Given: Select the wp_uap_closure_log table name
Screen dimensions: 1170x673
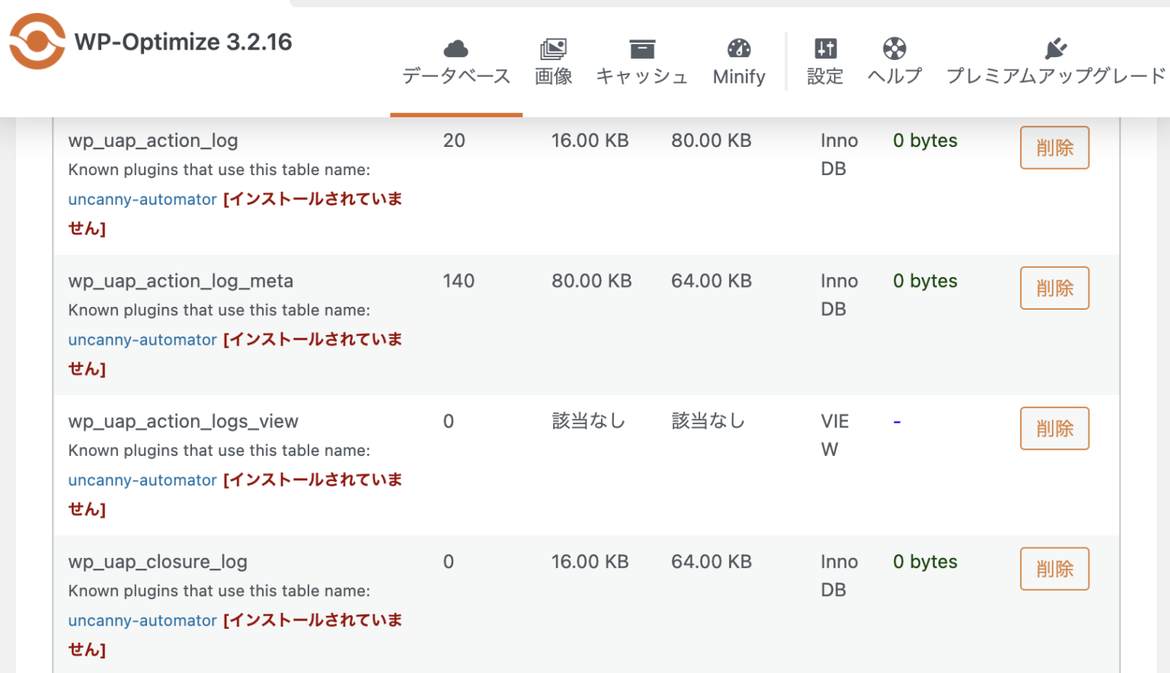Looking at the screenshot, I should (158, 561).
